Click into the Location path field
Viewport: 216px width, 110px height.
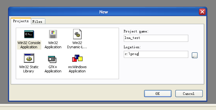click(156, 54)
